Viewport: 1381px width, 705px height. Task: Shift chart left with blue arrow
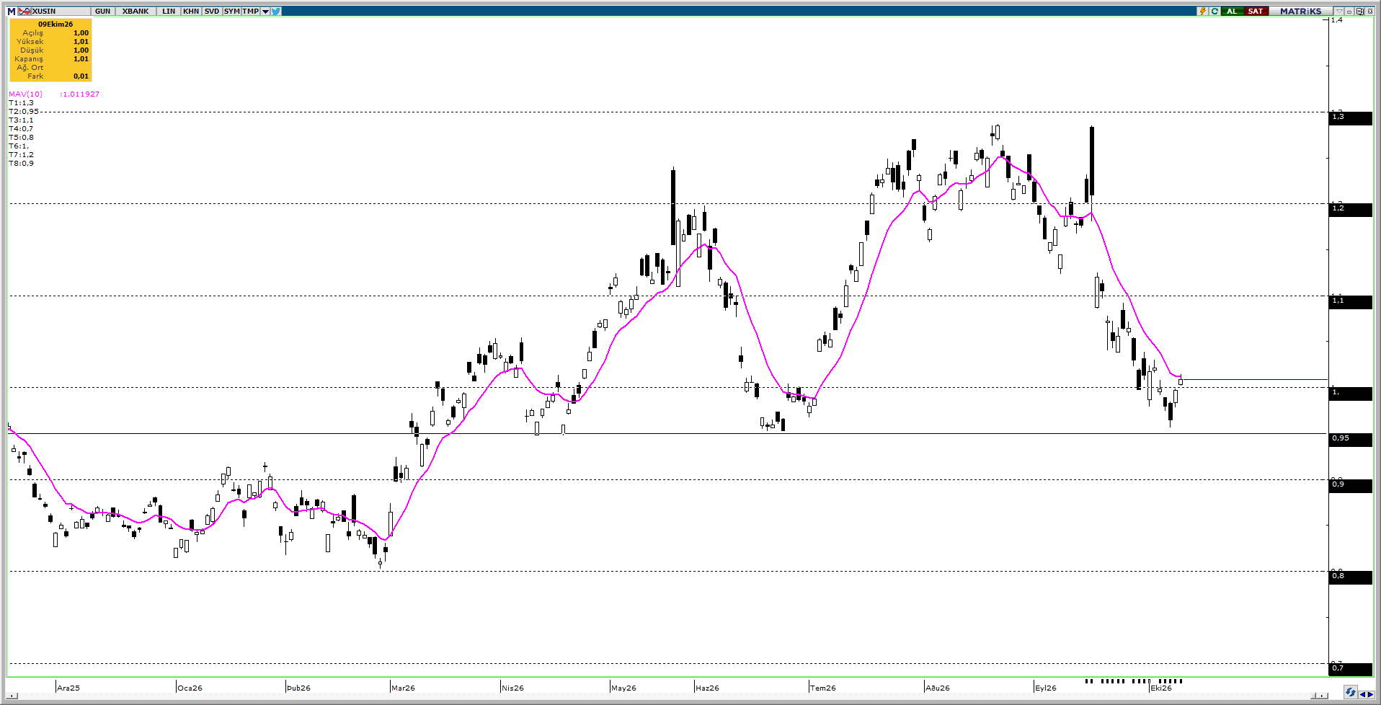[1362, 694]
